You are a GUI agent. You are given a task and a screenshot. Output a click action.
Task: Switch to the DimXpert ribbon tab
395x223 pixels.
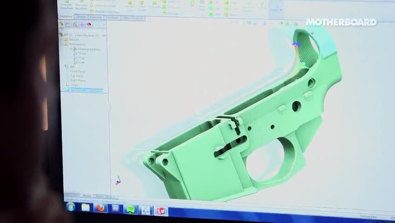(x=112, y=18)
